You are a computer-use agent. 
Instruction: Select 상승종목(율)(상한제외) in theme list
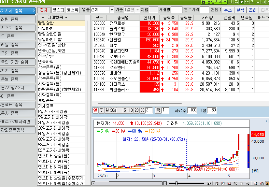click(x=61, y=73)
